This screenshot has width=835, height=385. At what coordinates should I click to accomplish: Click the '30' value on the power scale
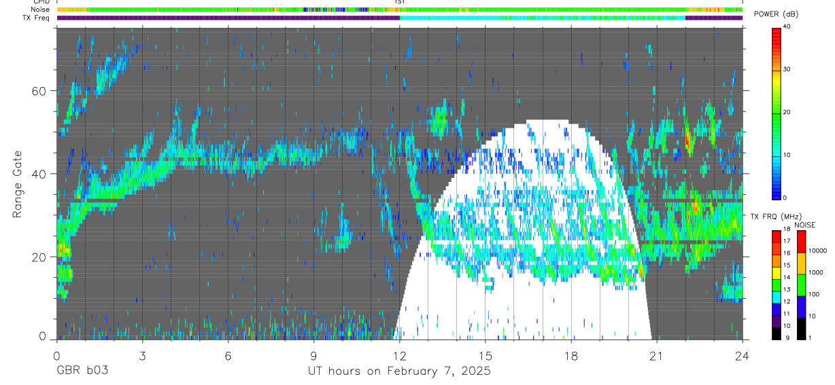click(x=787, y=70)
